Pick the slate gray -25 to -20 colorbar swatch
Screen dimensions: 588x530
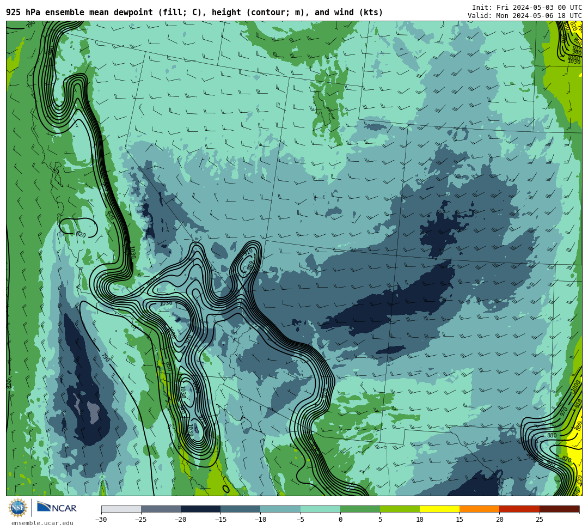click(x=161, y=509)
